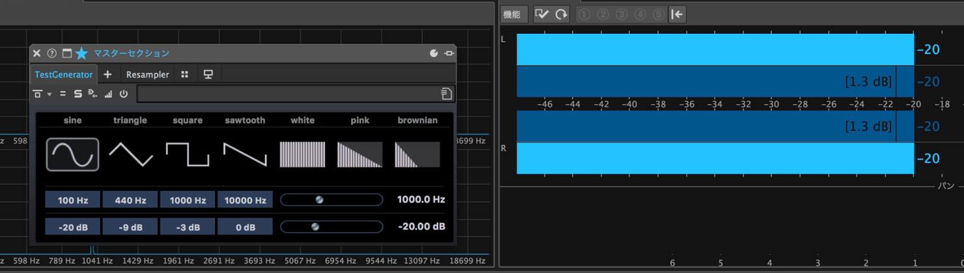Click the 'sine' waveform label
The height and width of the screenshot is (273, 964).
coord(72,120)
